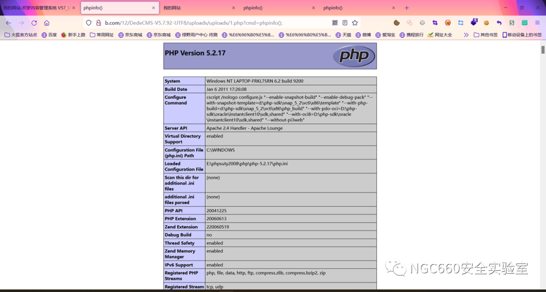Click the blue undo arrow extension icon
546x292 pixels.
click(499, 23)
